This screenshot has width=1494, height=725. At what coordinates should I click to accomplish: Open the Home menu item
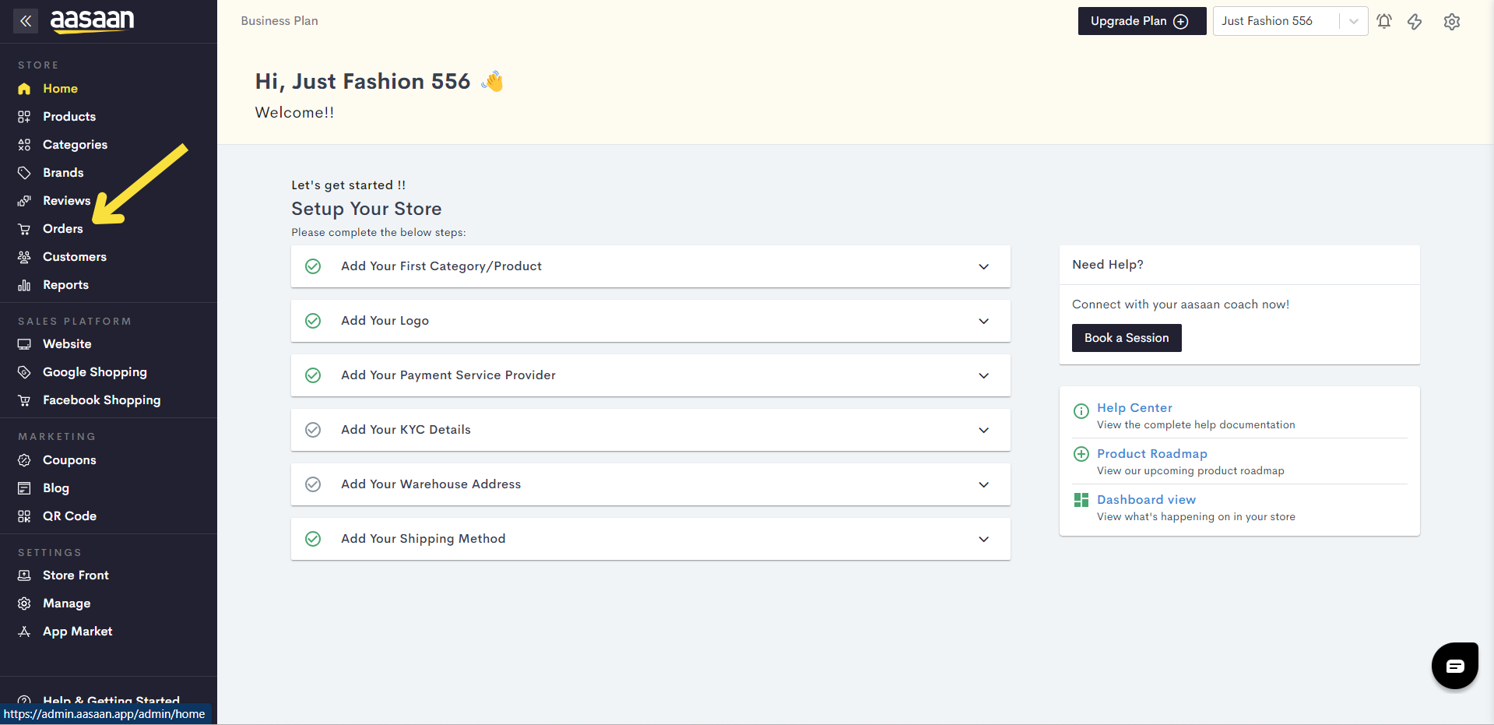pyautogui.click(x=60, y=89)
